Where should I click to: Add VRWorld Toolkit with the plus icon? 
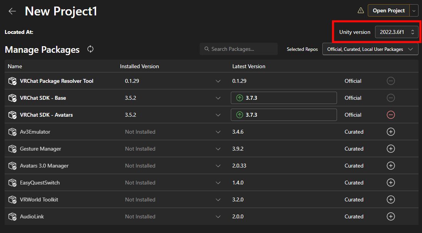coord(391,199)
